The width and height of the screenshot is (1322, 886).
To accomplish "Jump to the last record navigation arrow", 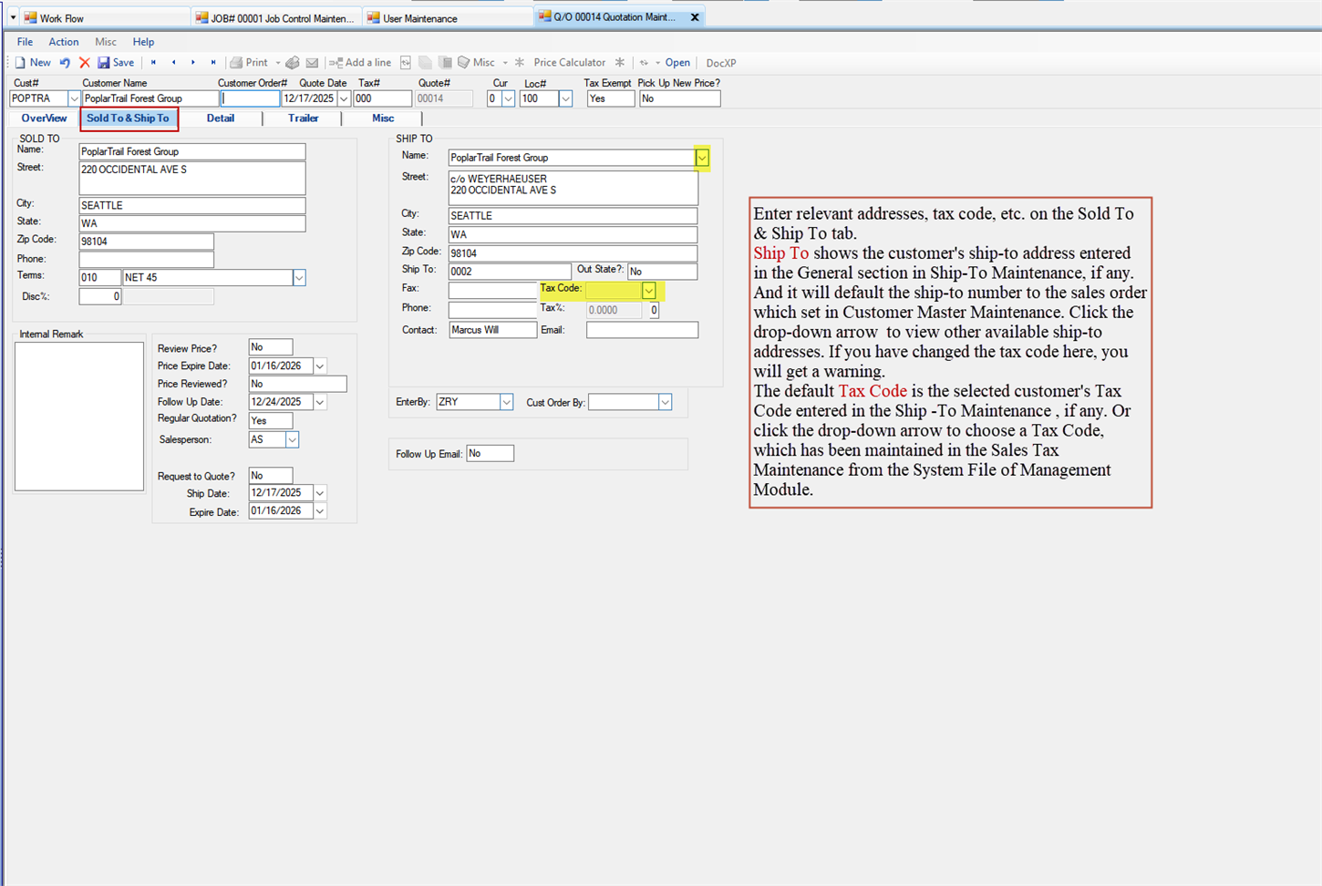I will (x=213, y=63).
